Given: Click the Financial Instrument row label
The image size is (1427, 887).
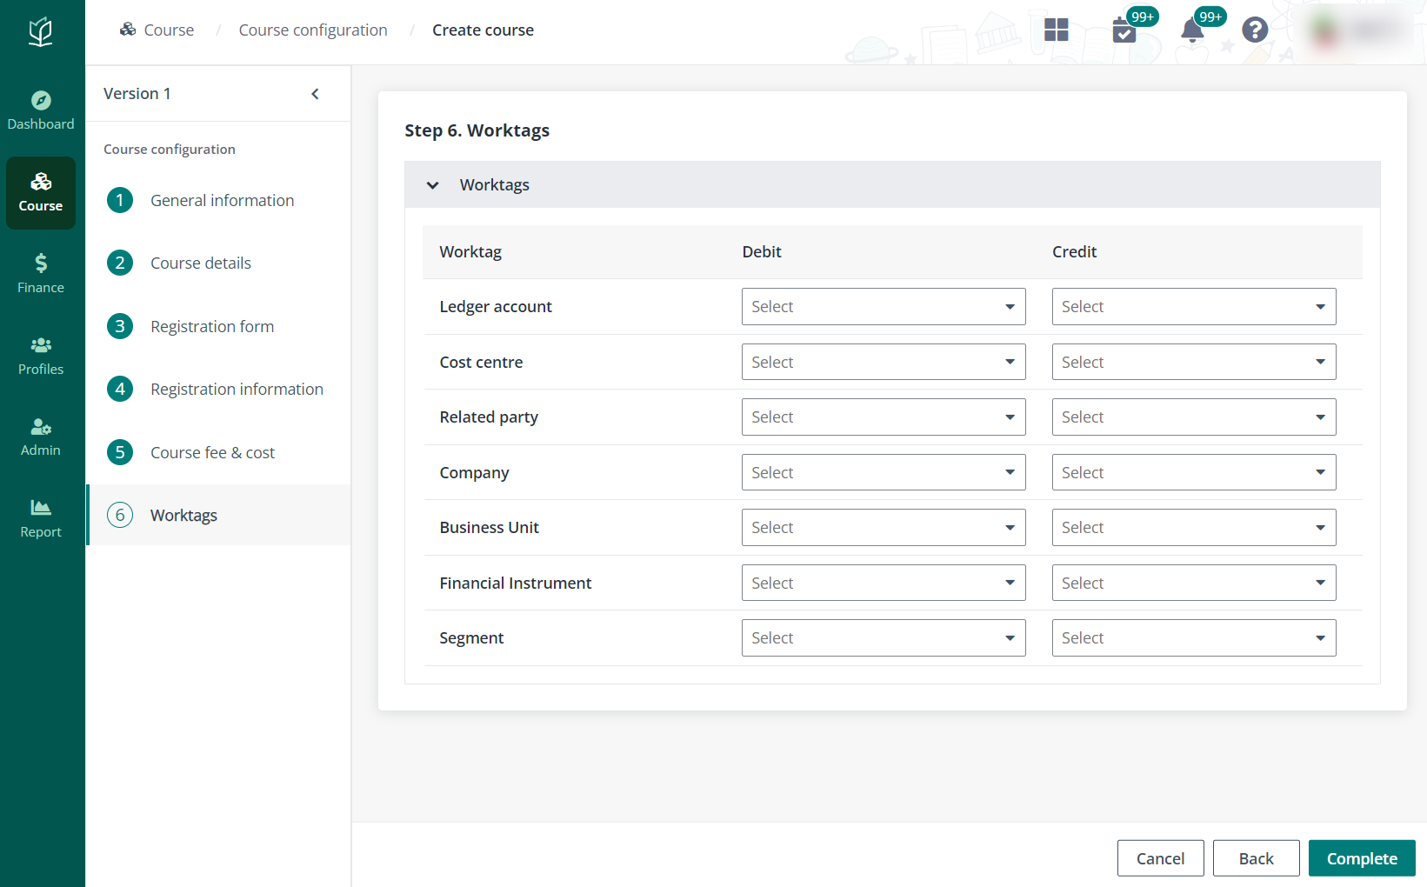Looking at the screenshot, I should pos(515,584).
